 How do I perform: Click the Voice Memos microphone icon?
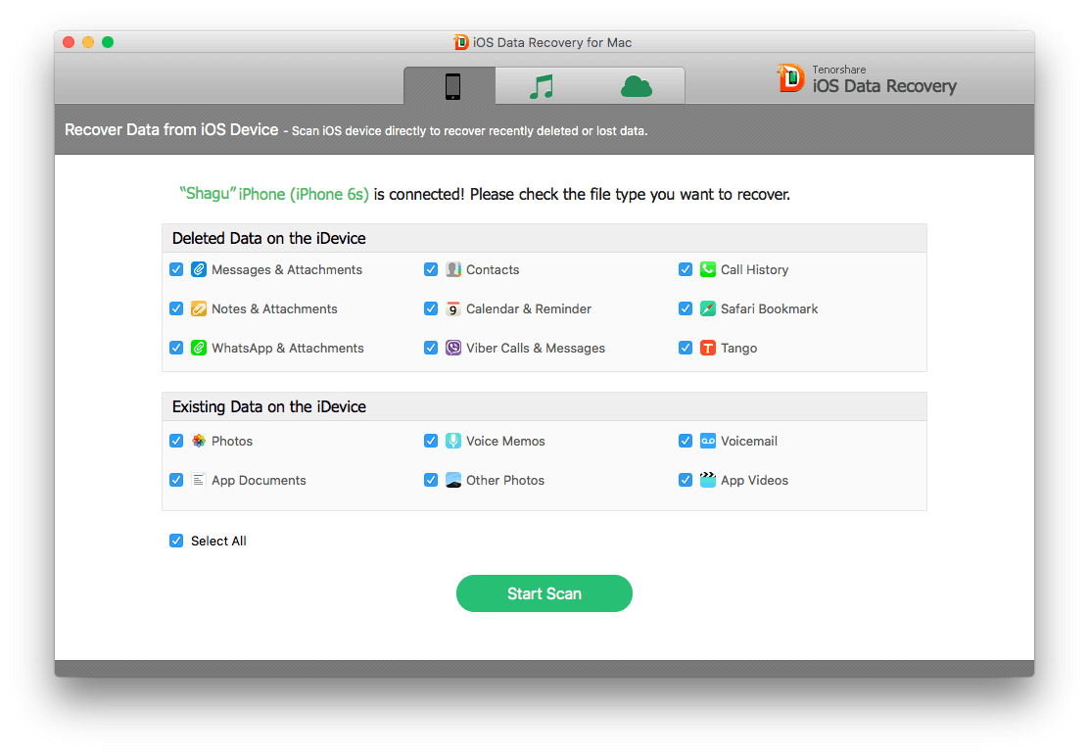point(453,441)
